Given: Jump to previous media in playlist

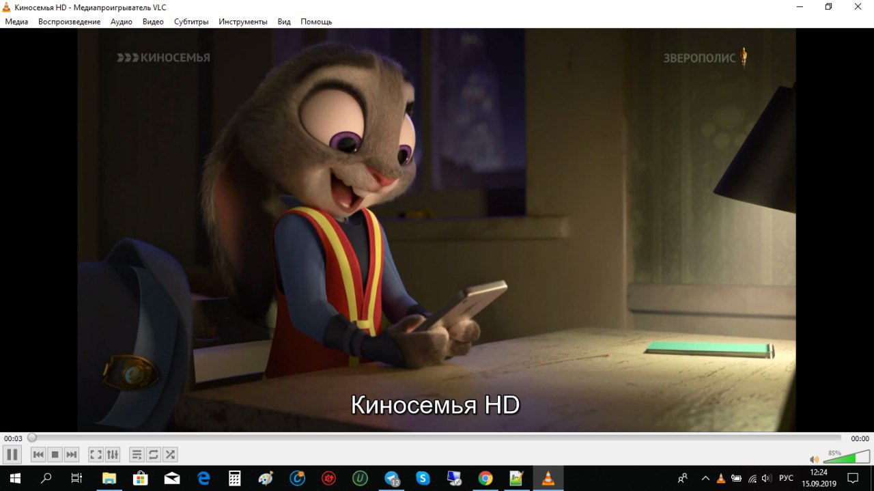Looking at the screenshot, I should [x=39, y=454].
